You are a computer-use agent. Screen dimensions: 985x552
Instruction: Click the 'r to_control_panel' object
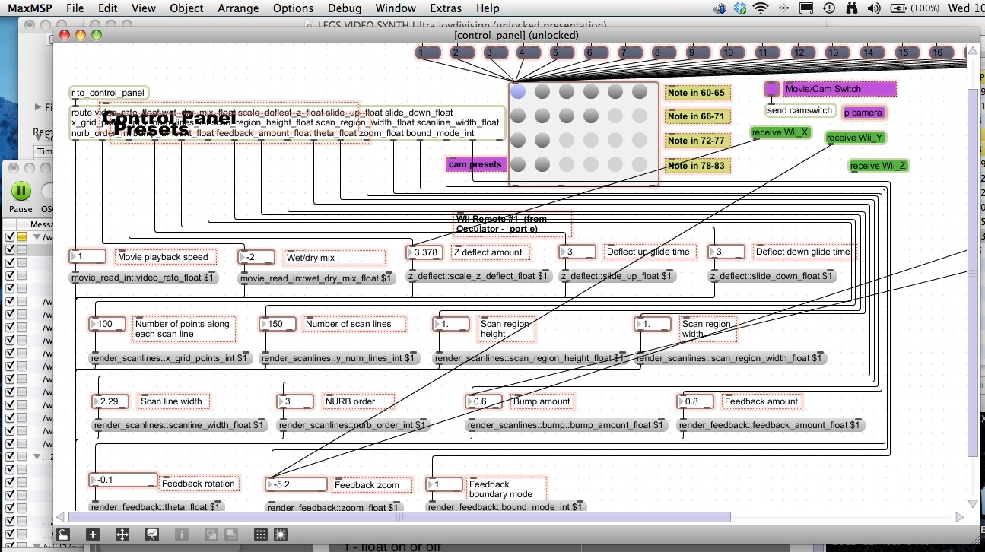click(110, 93)
